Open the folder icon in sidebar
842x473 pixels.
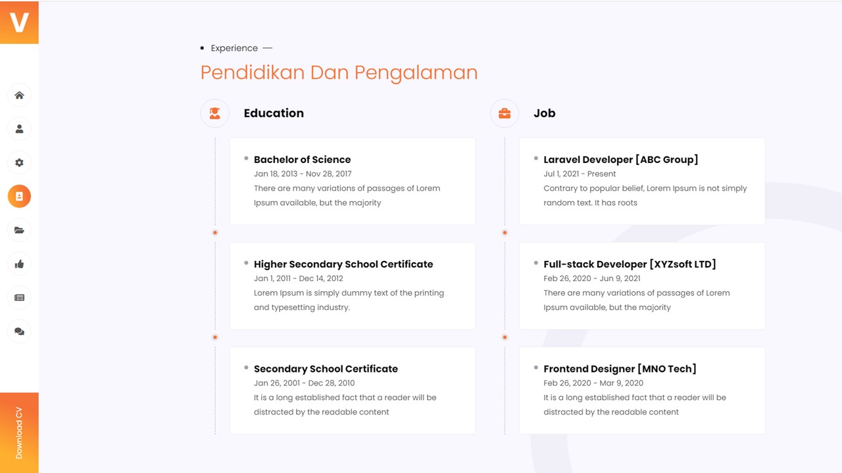click(19, 230)
